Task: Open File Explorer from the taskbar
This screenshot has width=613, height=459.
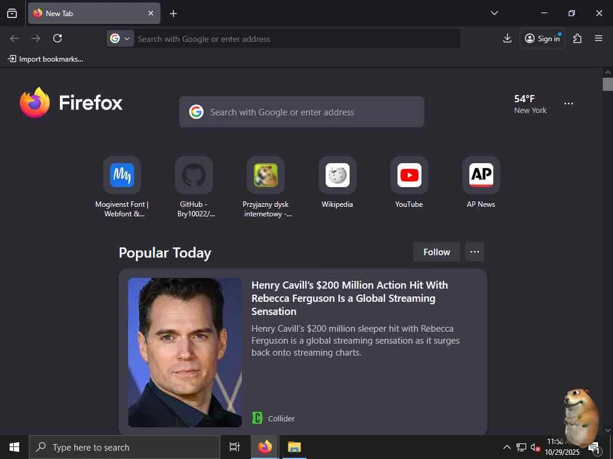Action: 295,447
